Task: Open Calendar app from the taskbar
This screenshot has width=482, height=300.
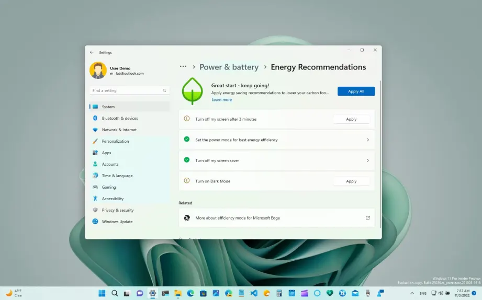Action: click(292, 293)
